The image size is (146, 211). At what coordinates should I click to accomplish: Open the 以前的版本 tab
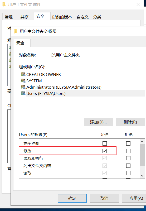coord(62,17)
